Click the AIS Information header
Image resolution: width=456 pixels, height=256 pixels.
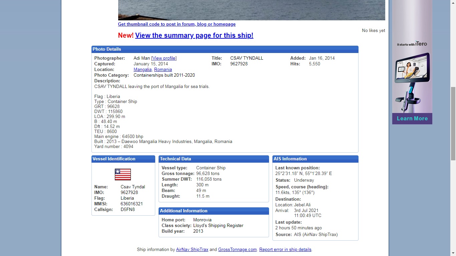click(x=315, y=159)
